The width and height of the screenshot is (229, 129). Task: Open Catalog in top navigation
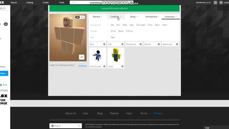[x=30, y=3]
